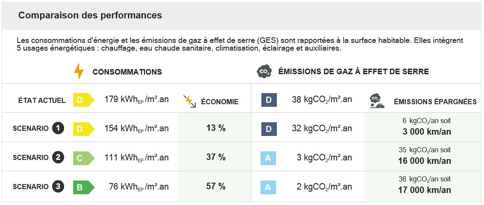Click the Scenario 1 number badge
Viewport: 484px width, 205px height.
pos(58,128)
